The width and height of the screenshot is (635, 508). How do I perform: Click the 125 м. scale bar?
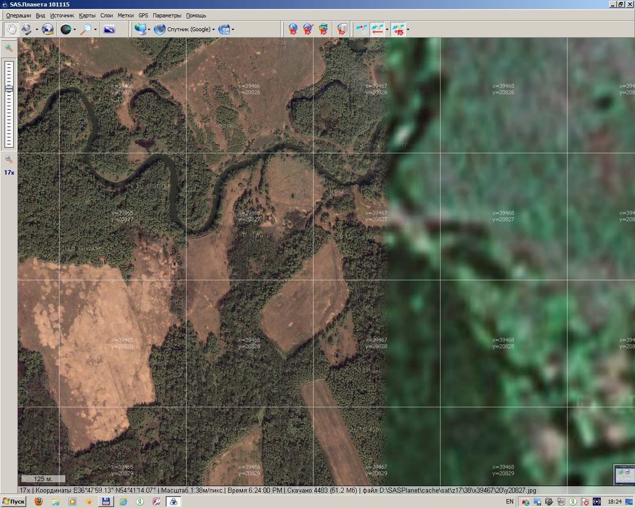42,479
